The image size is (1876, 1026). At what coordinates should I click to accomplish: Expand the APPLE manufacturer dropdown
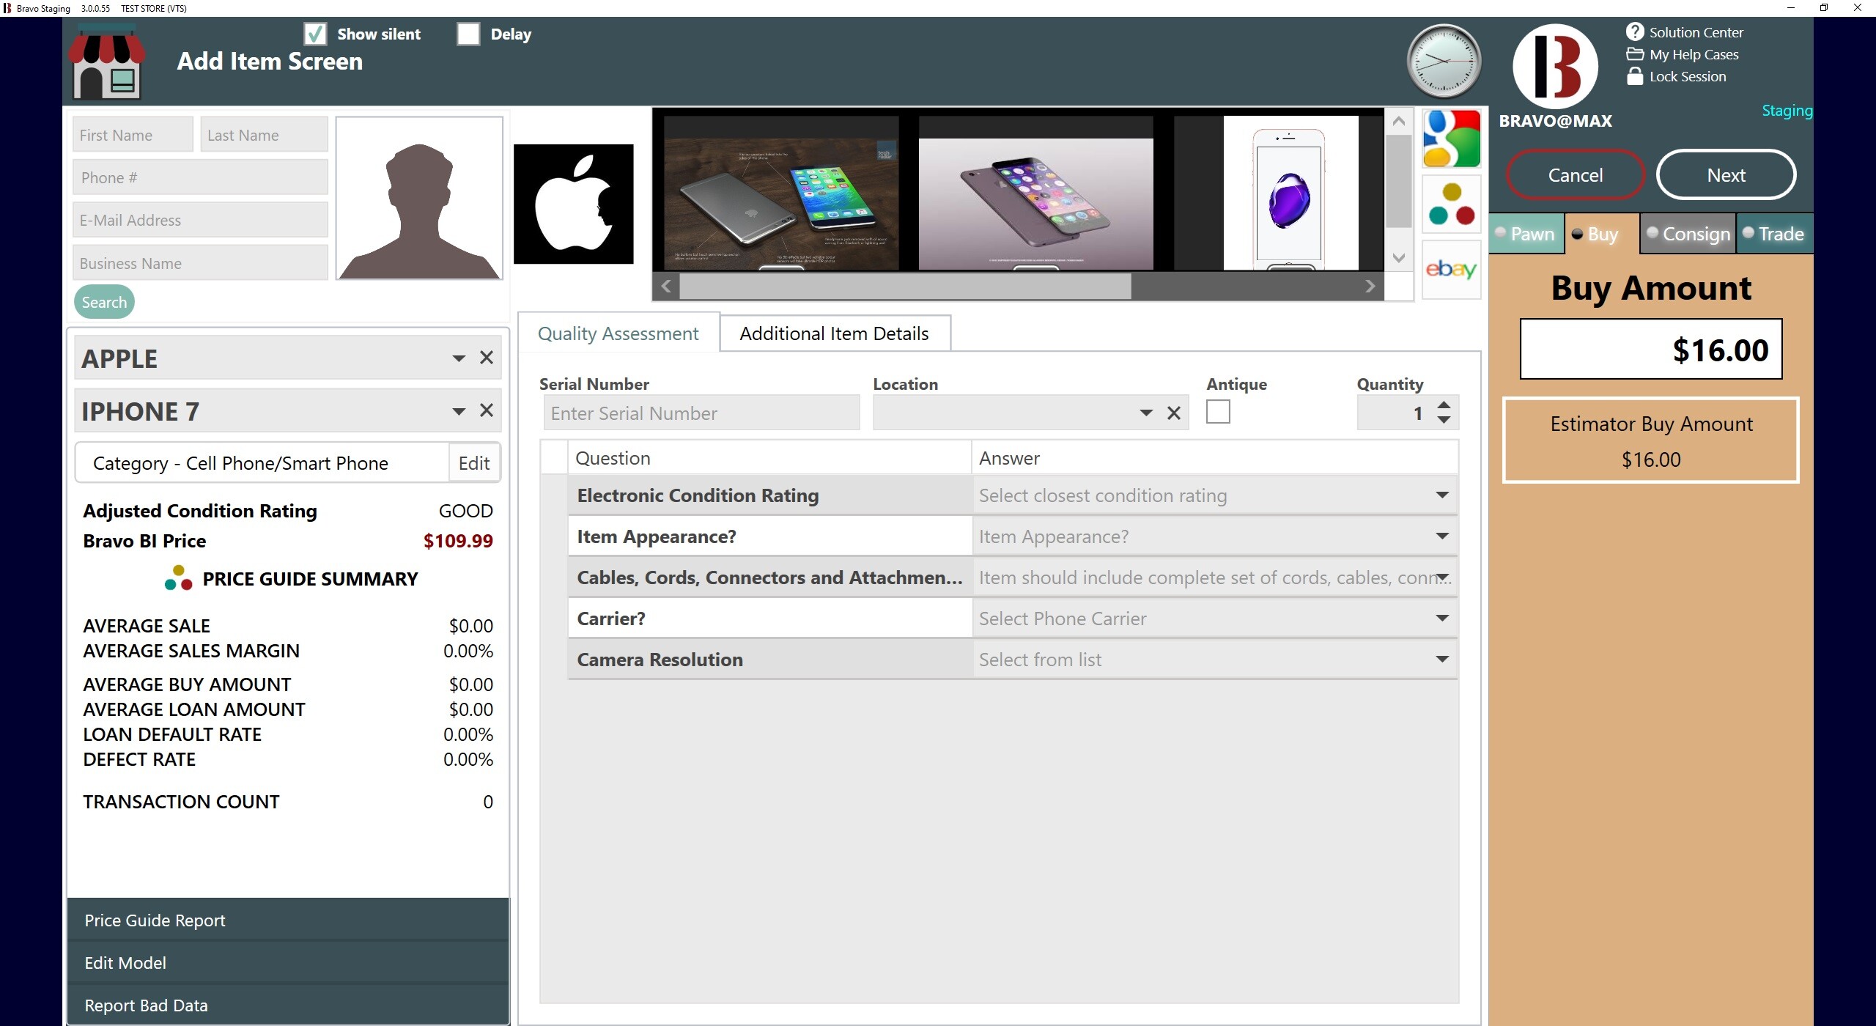coord(459,358)
